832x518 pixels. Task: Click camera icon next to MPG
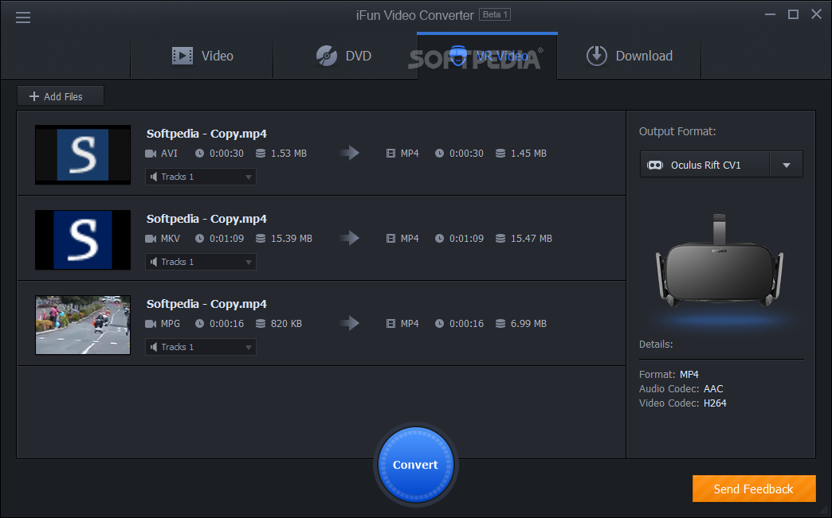[x=151, y=324]
